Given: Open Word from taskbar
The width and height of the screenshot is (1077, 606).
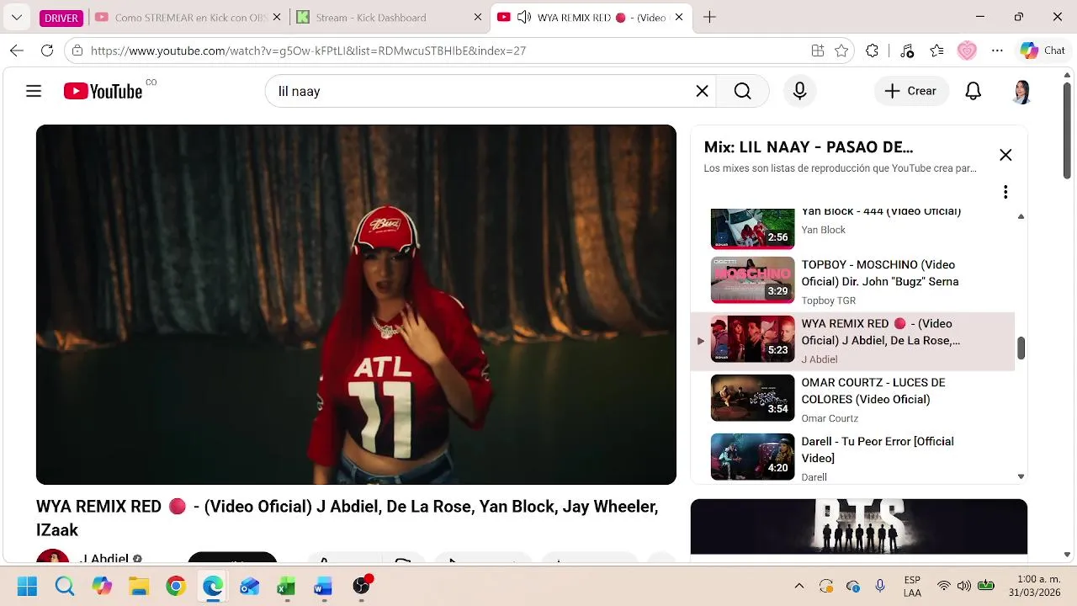Looking at the screenshot, I should click(x=323, y=586).
